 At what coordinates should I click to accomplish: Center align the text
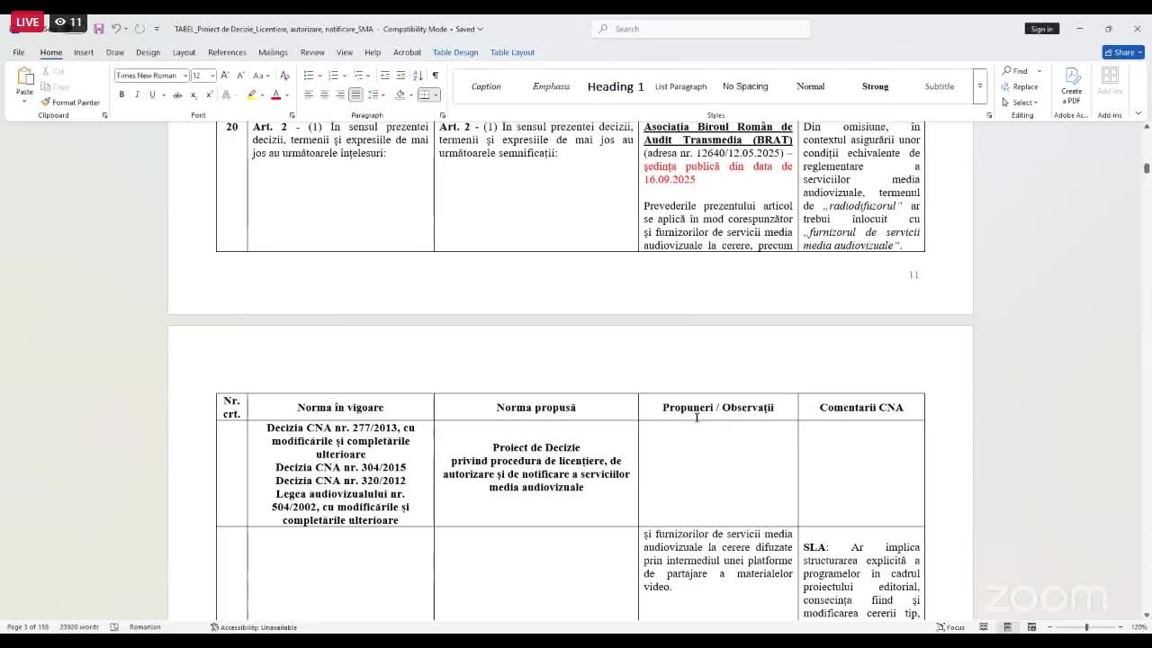(x=324, y=94)
